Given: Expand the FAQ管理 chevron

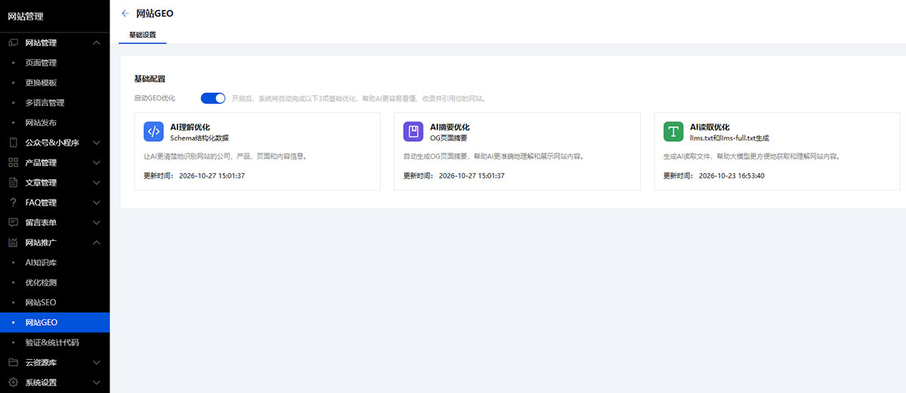Looking at the screenshot, I should click(96, 203).
